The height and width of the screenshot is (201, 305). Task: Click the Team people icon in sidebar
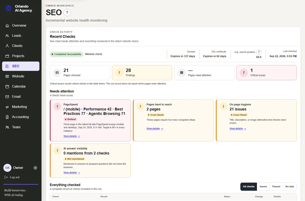coord(7,127)
